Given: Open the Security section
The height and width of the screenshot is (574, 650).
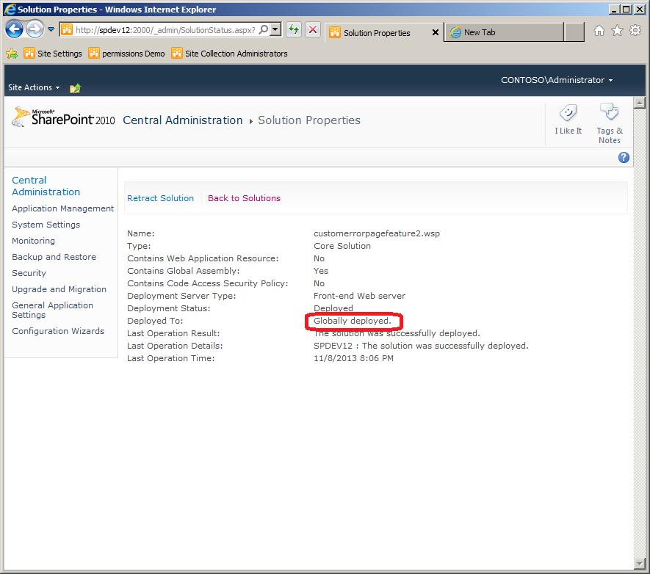Looking at the screenshot, I should tap(29, 273).
